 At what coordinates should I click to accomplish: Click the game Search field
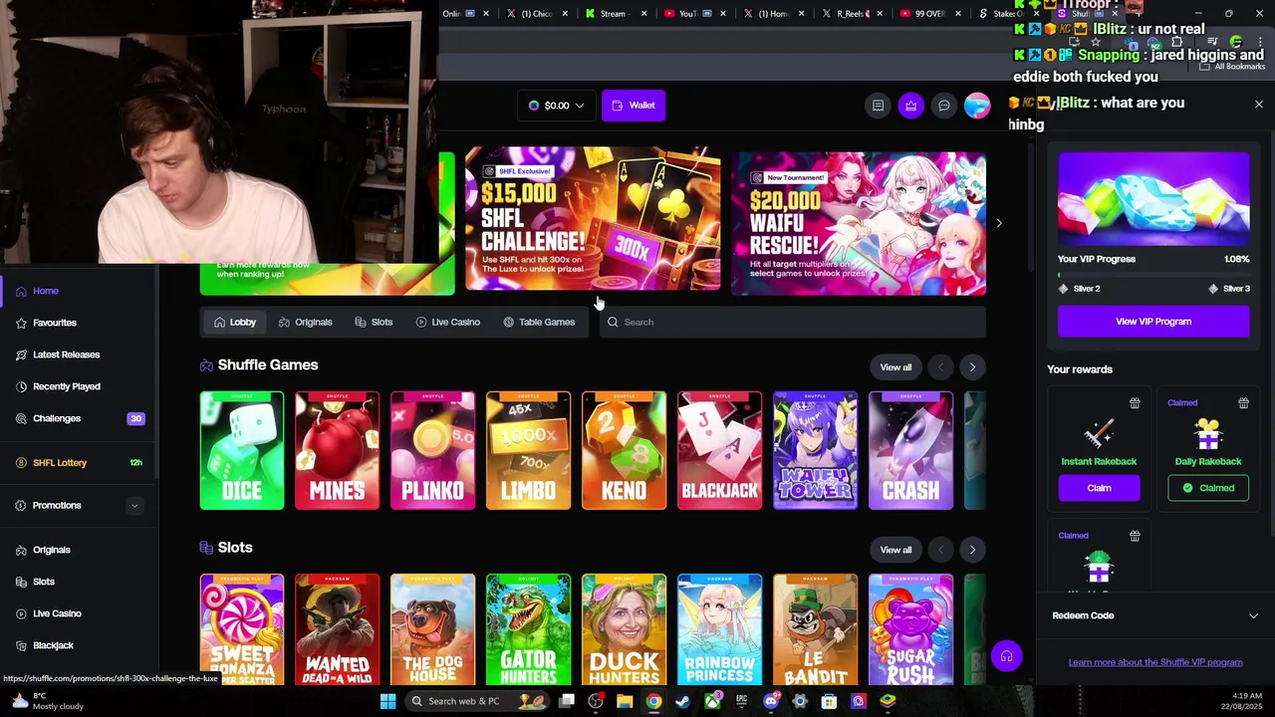tap(793, 322)
